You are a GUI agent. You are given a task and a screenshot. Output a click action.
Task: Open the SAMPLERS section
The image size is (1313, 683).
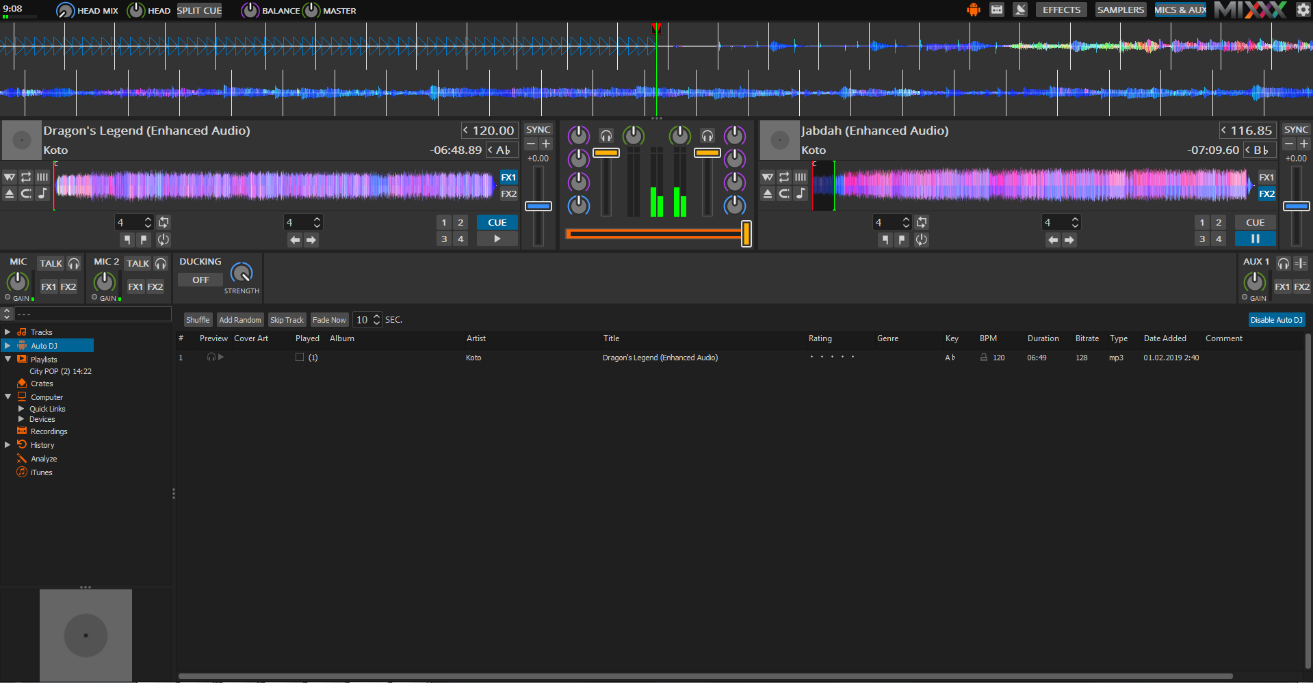click(x=1120, y=10)
